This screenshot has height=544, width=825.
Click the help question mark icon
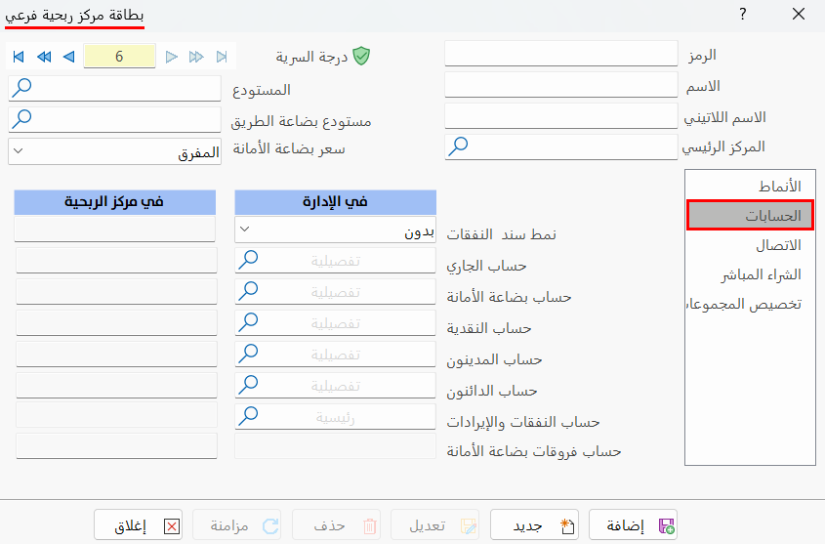(742, 14)
